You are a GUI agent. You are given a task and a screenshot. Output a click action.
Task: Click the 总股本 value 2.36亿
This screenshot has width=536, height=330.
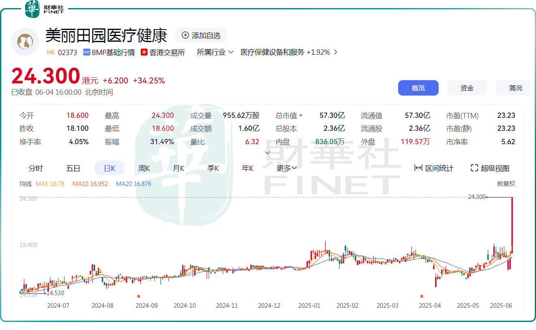334,128
